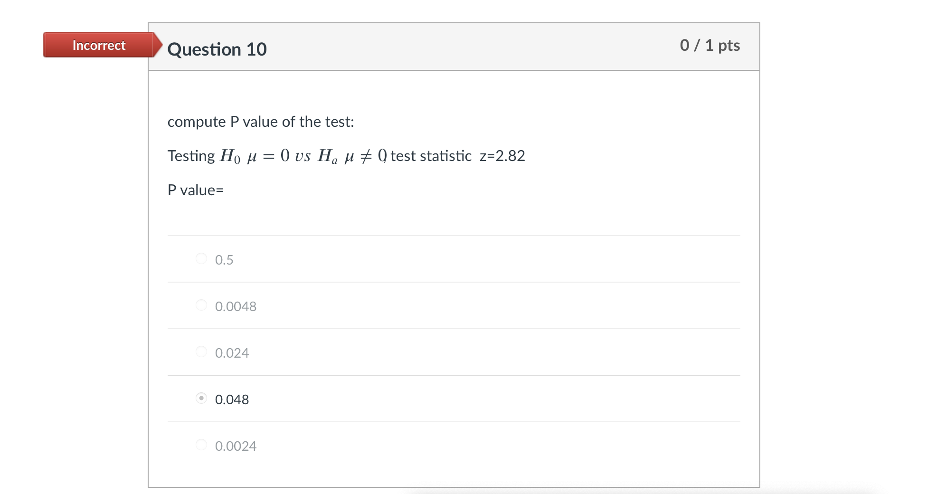Click the compute P value question text

click(260, 122)
